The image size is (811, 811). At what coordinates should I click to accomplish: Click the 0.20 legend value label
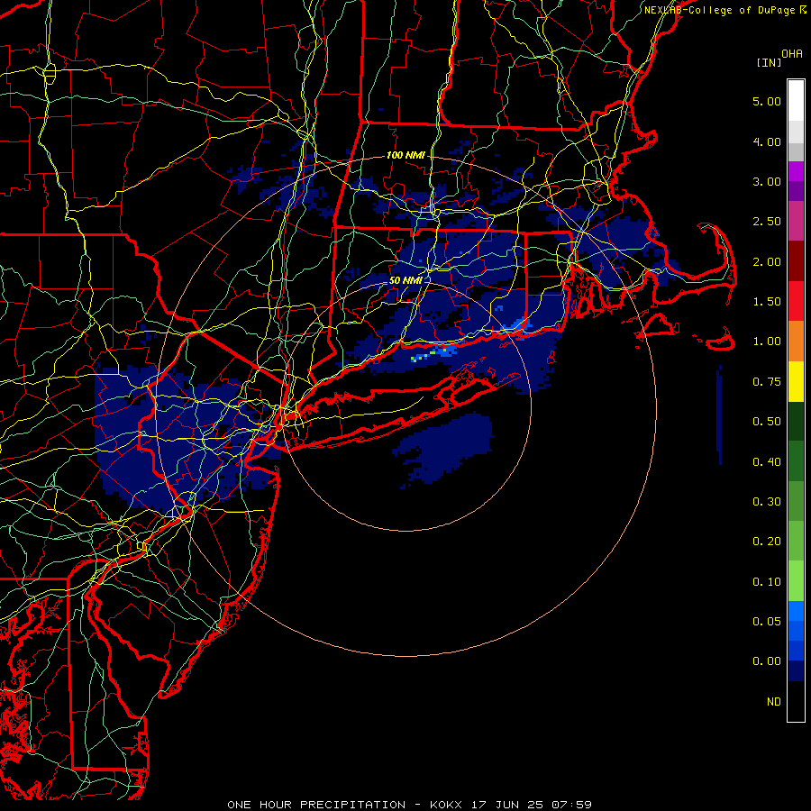tap(767, 542)
